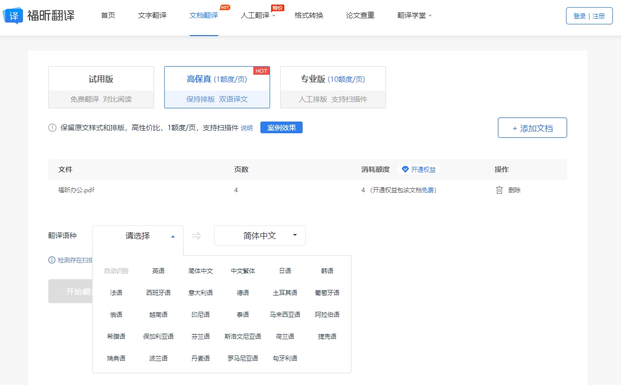Click the 添加文档 button
The height and width of the screenshot is (385, 621).
[532, 128]
